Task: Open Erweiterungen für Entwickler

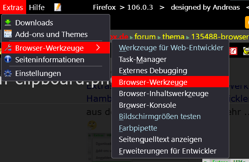Action: pyautogui.click(x=170, y=151)
